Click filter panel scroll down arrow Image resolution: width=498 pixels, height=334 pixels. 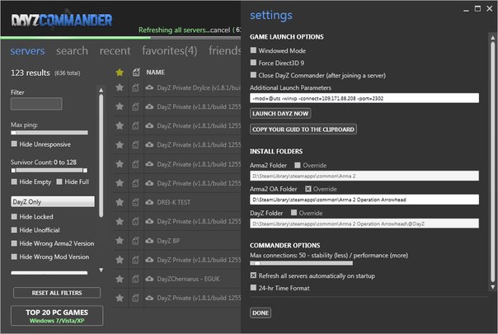pyautogui.click(x=101, y=270)
